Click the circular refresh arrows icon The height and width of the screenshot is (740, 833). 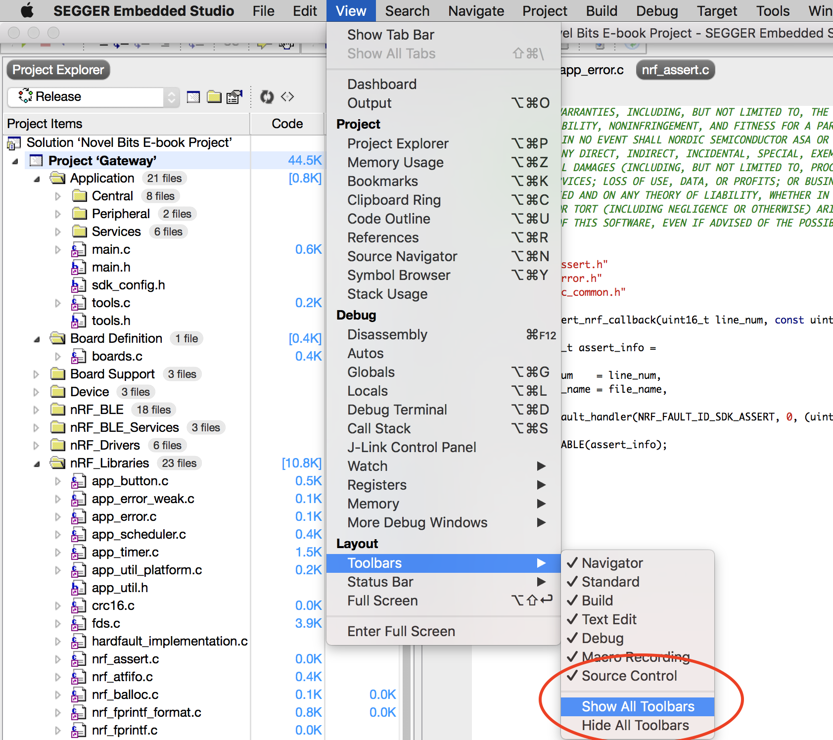267,97
